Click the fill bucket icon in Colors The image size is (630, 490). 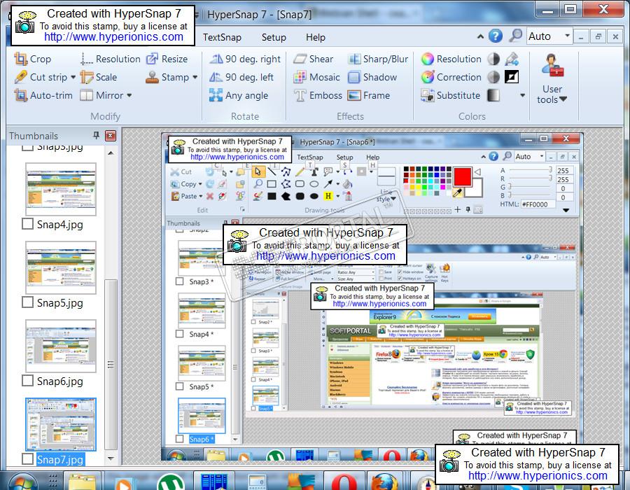click(x=512, y=59)
